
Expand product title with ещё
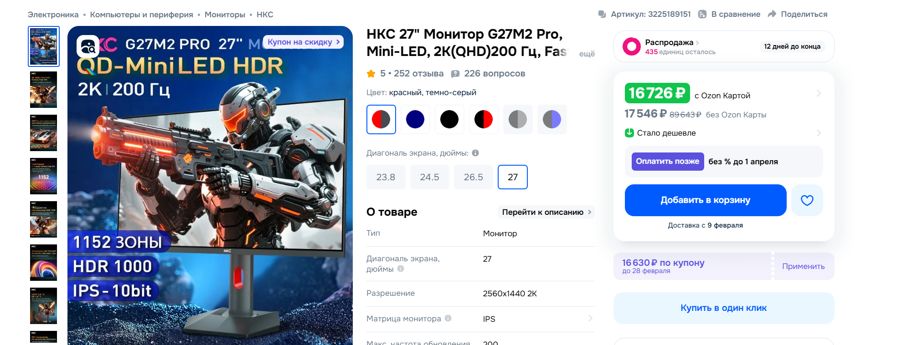(x=587, y=54)
